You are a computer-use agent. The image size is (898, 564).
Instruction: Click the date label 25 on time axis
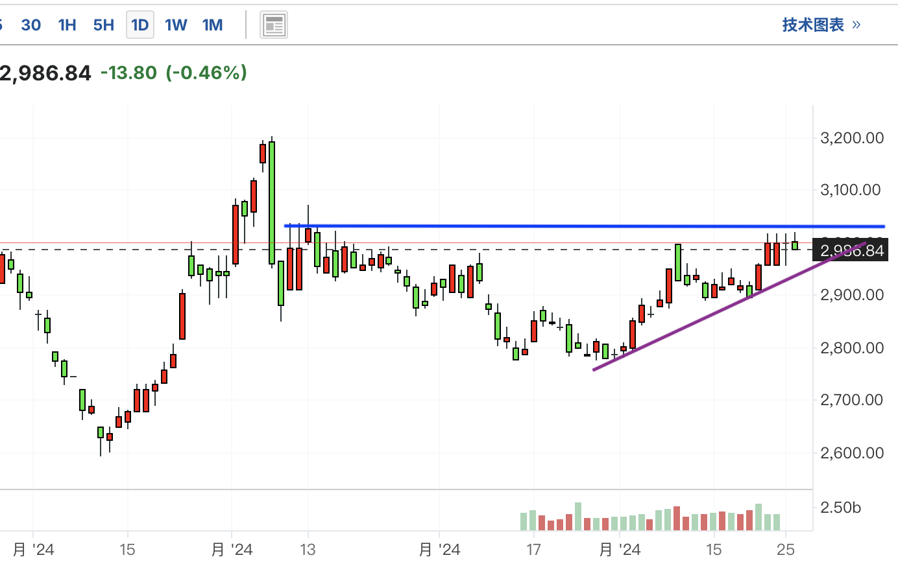tap(786, 550)
